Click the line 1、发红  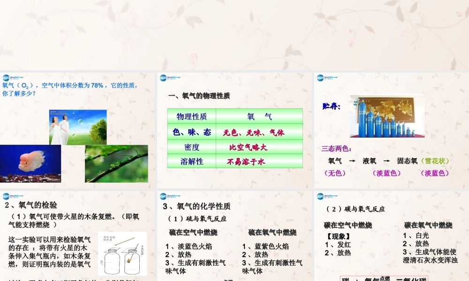pyautogui.click(x=338, y=244)
